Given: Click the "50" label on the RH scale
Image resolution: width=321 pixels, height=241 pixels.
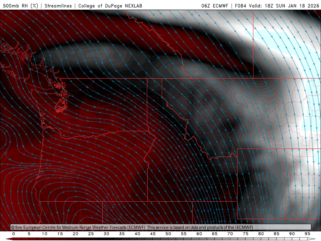Looking at the screenshot, I should [168, 234].
